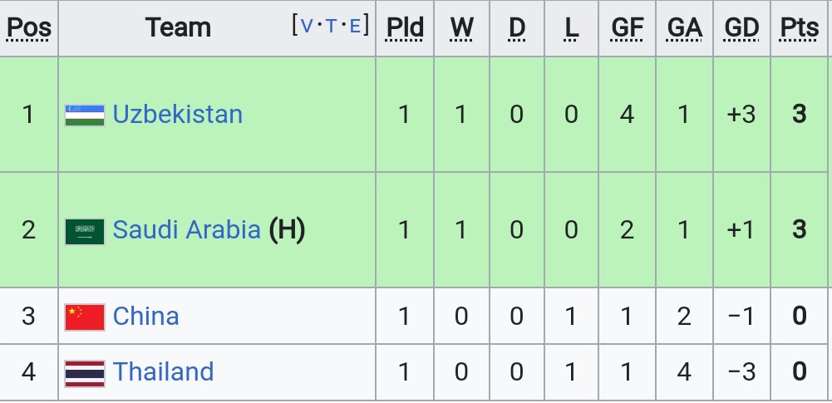Open the Saudi Arabia team link
This screenshot has width=832, height=403.
(187, 229)
